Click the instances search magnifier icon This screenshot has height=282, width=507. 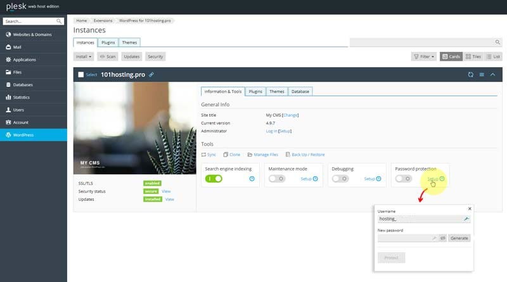(497, 42)
